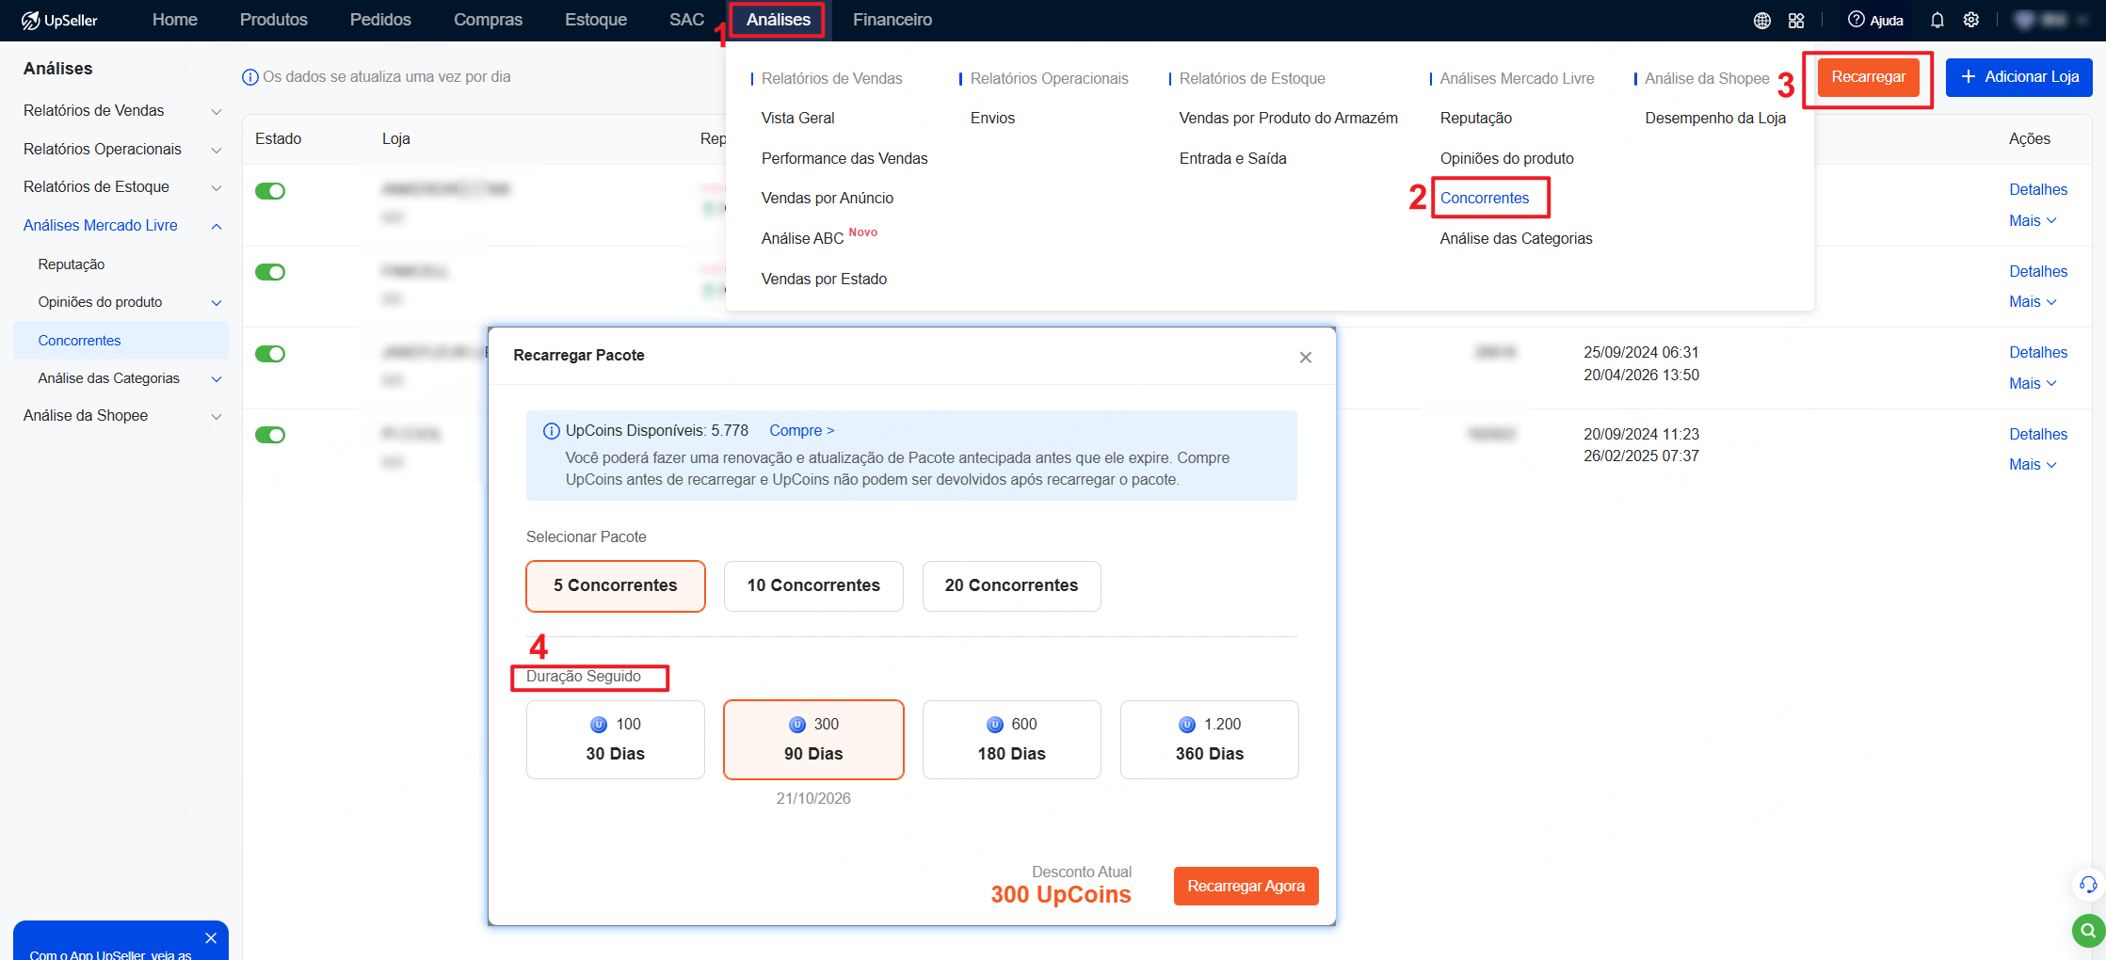
Task: Open Desempenho da Loja from the menu
Action: point(1715,118)
